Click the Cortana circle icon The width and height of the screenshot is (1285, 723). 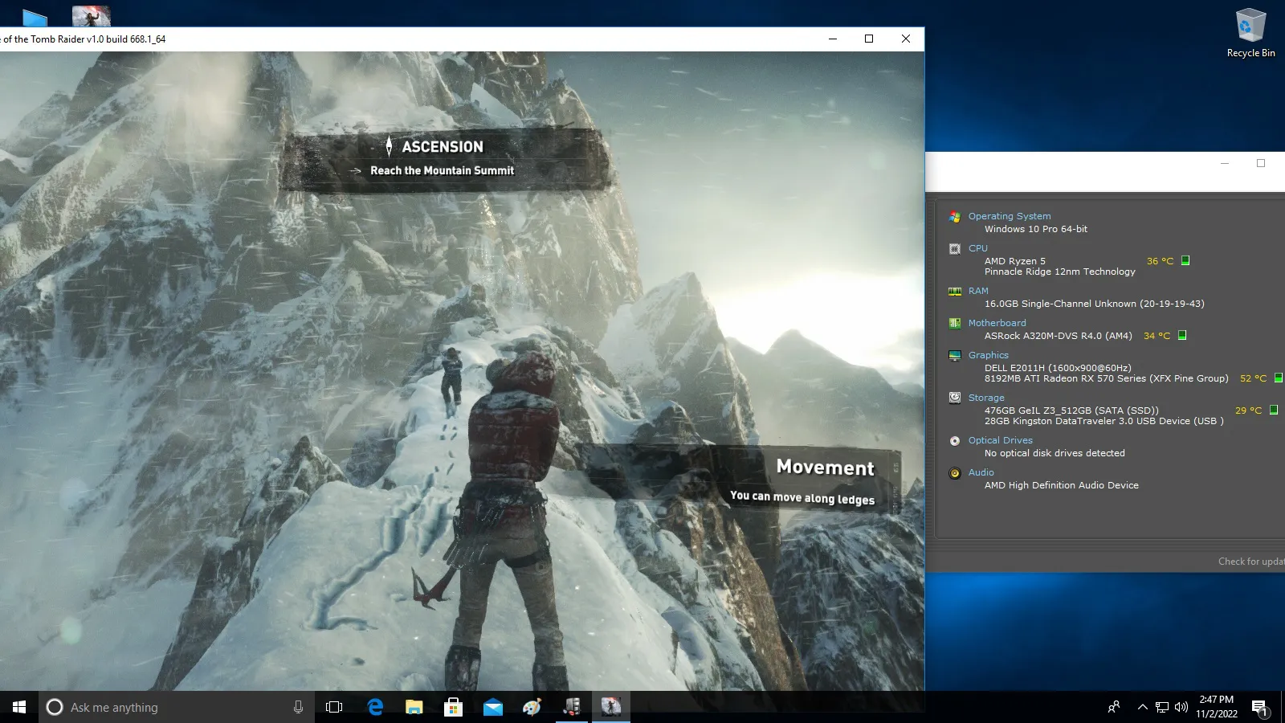(55, 707)
